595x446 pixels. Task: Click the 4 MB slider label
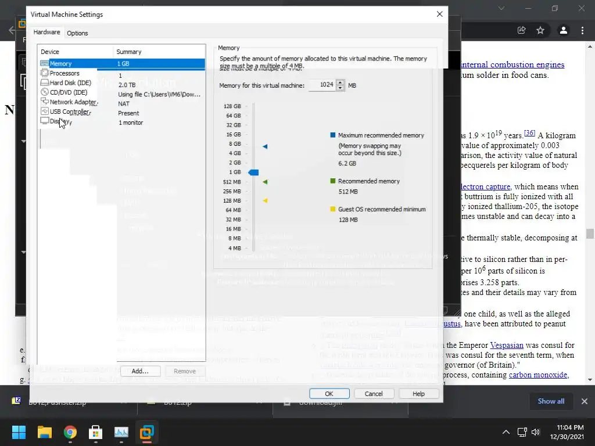[x=235, y=248]
